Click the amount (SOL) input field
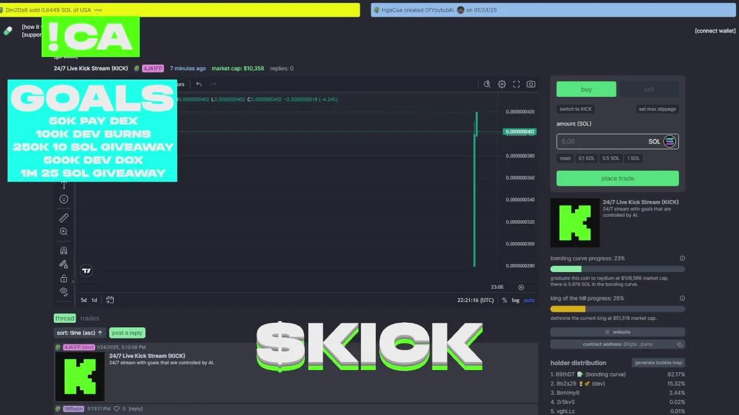The width and height of the screenshot is (739, 415). [x=618, y=141]
